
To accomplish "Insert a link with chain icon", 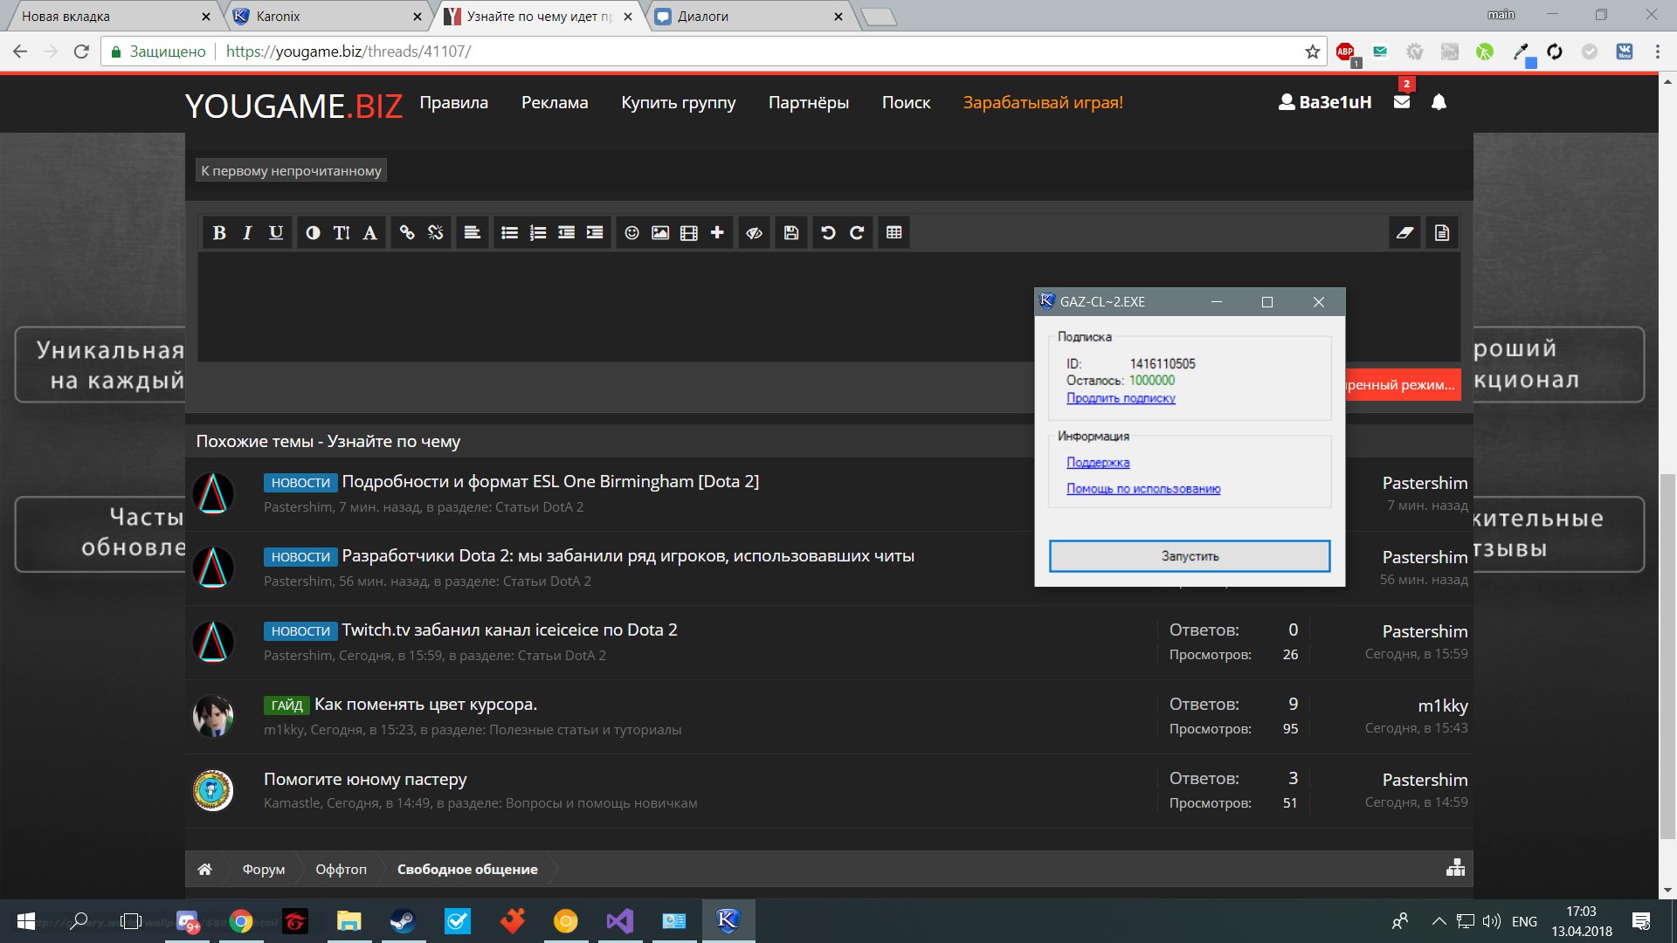I will tap(407, 232).
